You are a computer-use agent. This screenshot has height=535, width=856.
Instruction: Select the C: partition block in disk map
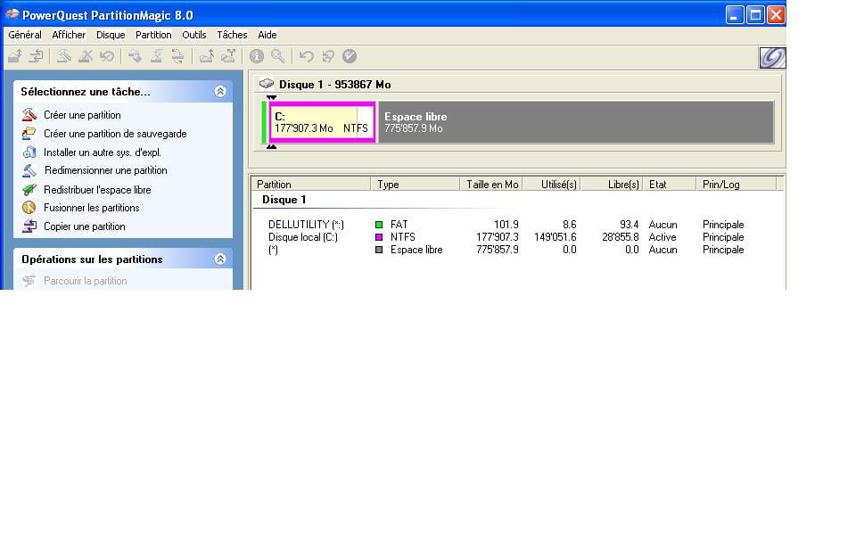(x=322, y=122)
